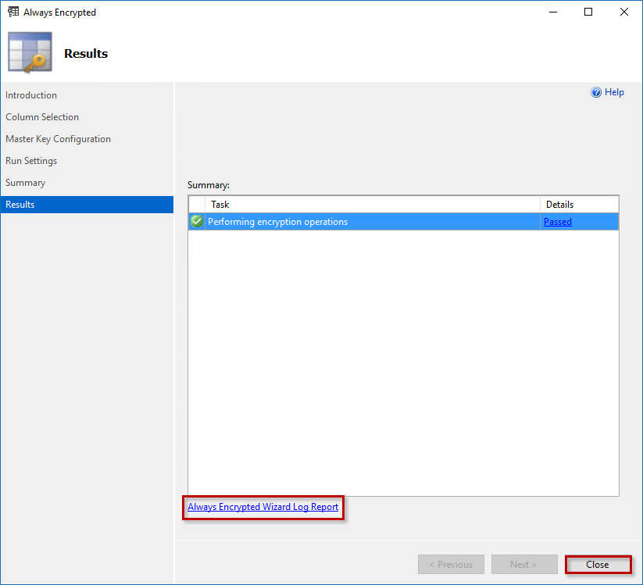Open the Always Encrypted Wizard Log Report
The width and height of the screenshot is (643, 585).
click(263, 507)
